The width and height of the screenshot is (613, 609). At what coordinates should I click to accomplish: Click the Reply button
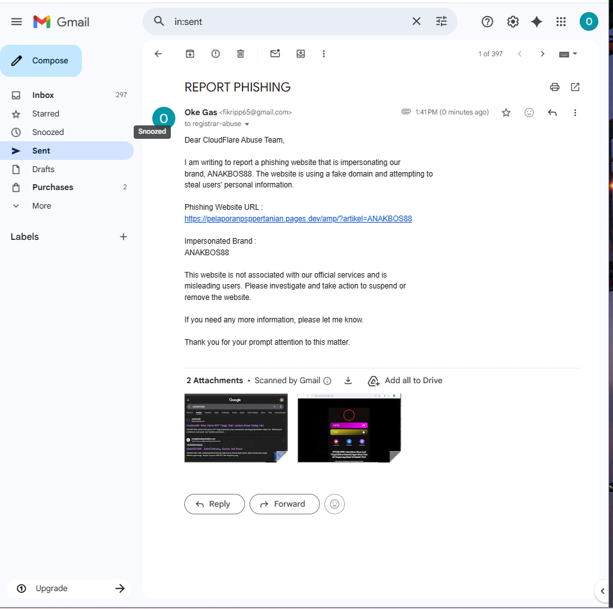pos(214,504)
